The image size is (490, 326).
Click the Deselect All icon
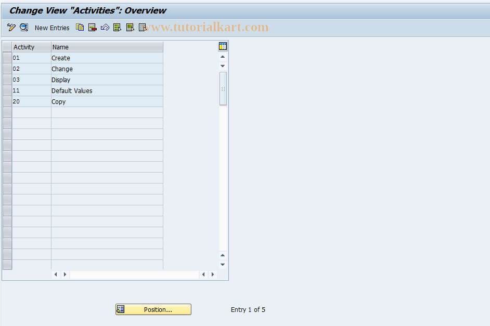143,28
